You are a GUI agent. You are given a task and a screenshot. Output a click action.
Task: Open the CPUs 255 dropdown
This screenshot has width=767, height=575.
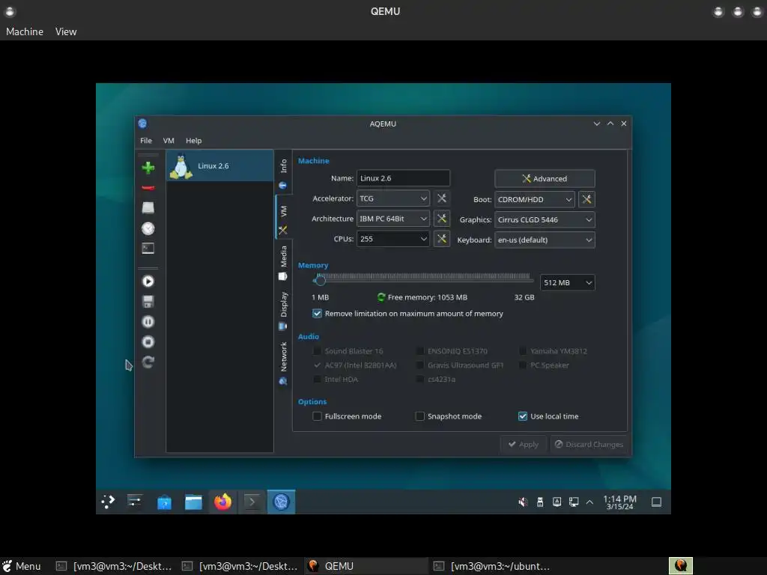(393, 239)
